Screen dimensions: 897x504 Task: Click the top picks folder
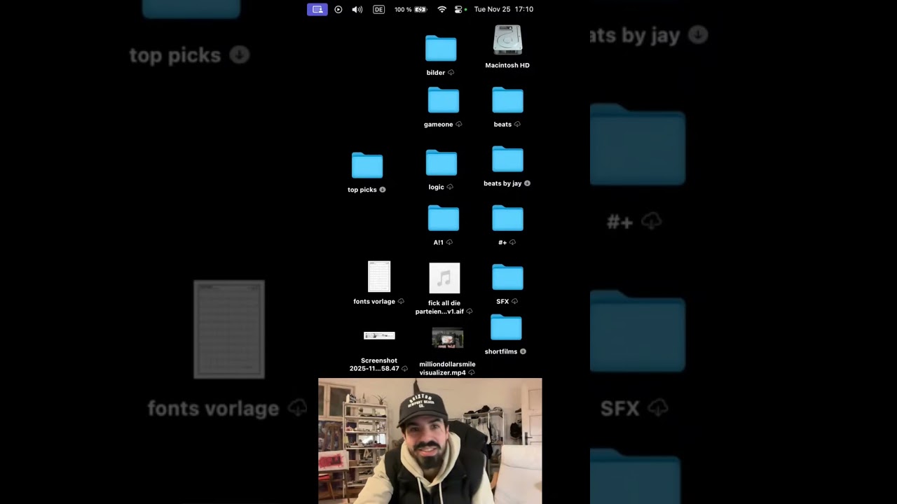click(x=367, y=166)
